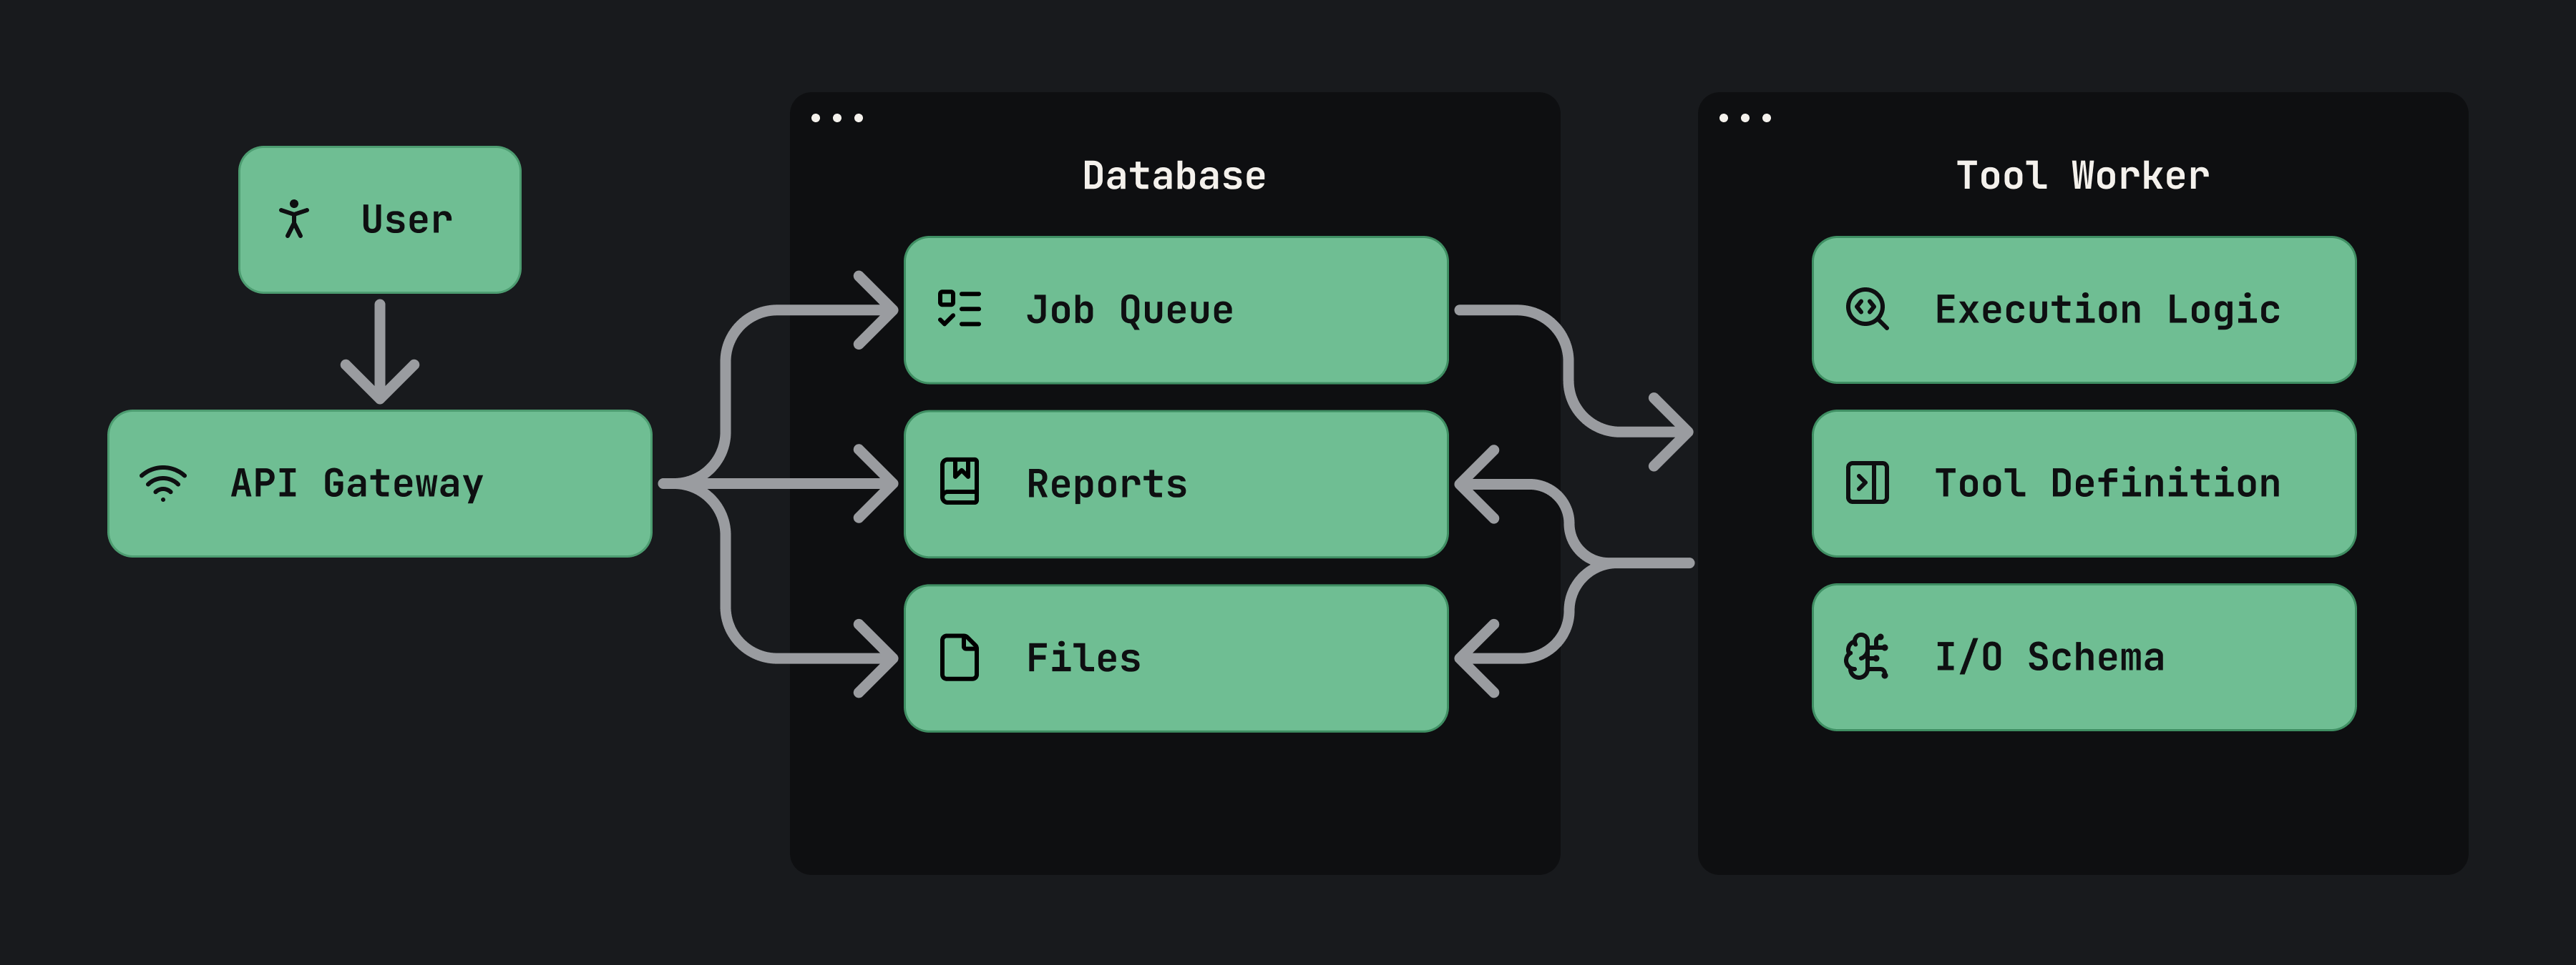Select the API Gateway label text

[357, 483]
